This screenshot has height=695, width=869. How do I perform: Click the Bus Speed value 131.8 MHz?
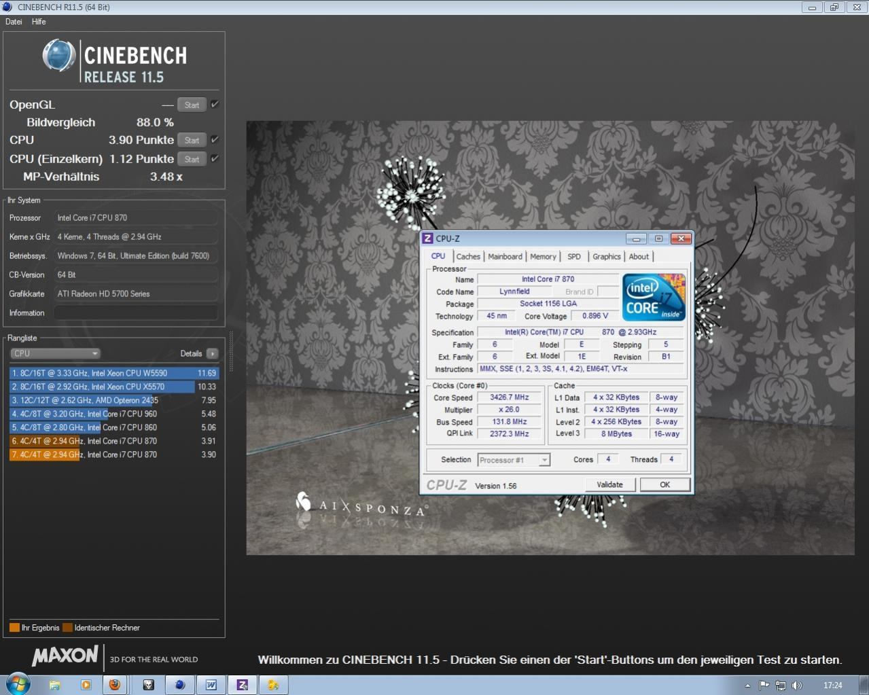pos(510,422)
